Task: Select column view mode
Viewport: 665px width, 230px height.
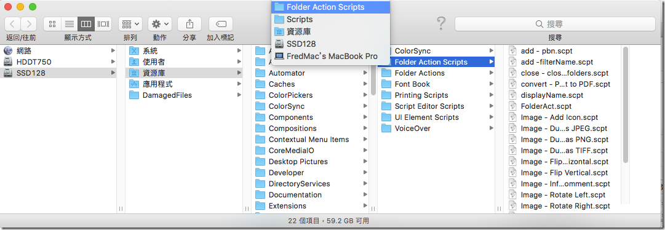Action: [x=86, y=24]
